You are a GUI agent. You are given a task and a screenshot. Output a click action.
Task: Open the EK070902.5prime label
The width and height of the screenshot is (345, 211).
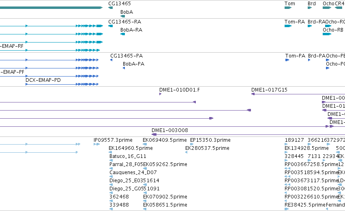tap(165, 197)
